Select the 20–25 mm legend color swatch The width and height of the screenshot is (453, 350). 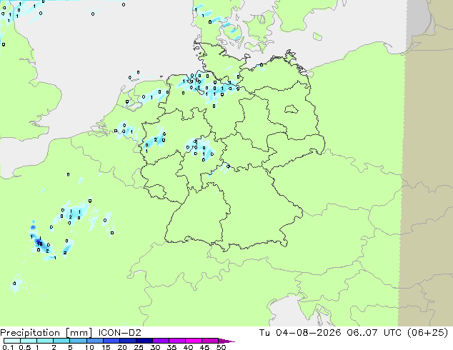(x=127, y=341)
